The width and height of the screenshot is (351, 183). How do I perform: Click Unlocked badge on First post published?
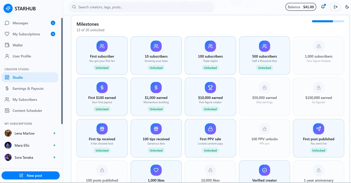pos(319,150)
